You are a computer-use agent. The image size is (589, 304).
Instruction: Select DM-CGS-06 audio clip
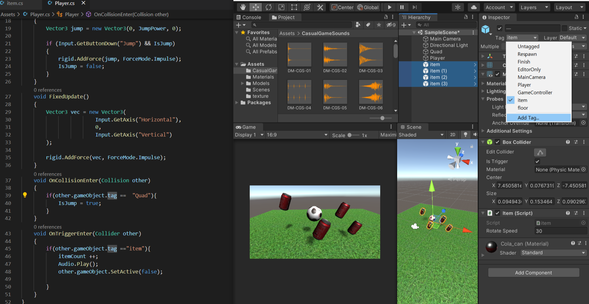[371, 95]
